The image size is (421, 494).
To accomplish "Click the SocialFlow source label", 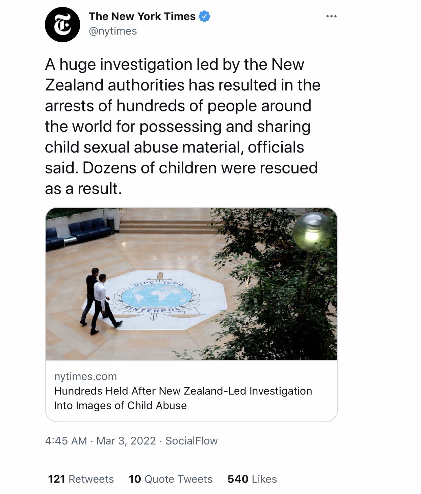I will click(x=192, y=441).
